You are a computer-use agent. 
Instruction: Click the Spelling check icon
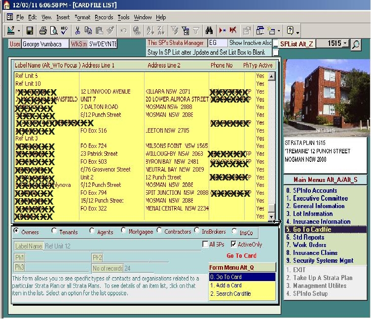coord(64,31)
